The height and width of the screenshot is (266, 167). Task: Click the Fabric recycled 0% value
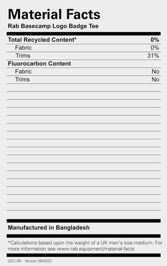click(x=155, y=48)
